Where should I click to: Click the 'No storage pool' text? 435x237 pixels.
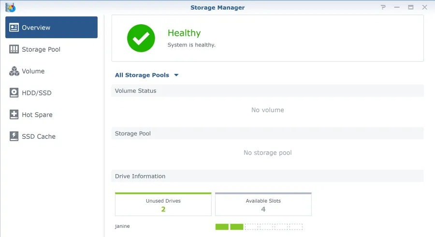pyautogui.click(x=267, y=153)
